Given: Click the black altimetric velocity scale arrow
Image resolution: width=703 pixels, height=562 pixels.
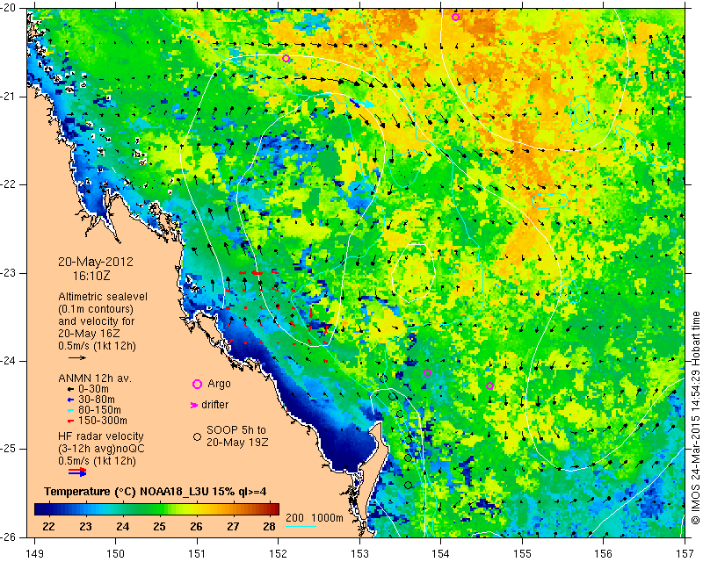Looking at the screenshot, I should (77, 357).
